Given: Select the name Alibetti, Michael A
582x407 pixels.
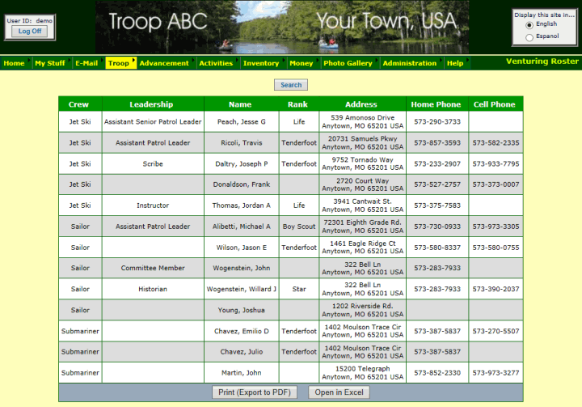Looking at the screenshot, I should [242, 227].
